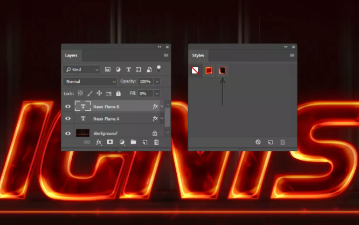This screenshot has height=225, width=359.
Task: Click the Opacity 100% field
Action: [146, 81]
